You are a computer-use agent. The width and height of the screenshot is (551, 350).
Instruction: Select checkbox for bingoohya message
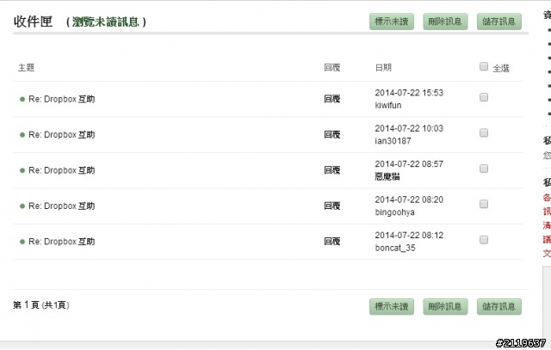click(x=484, y=204)
